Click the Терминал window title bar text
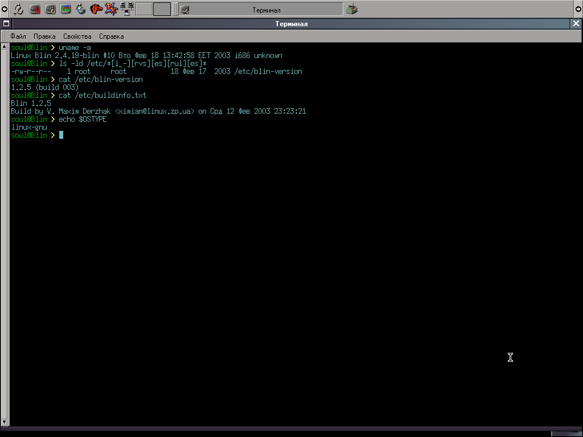The width and height of the screenshot is (583, 437). [291, 24]
